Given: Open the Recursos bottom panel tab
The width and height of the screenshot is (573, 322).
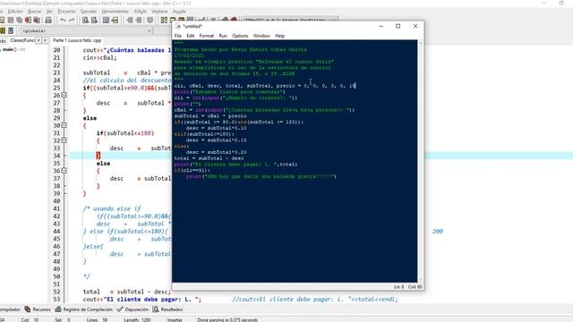Looking at the screenshot, I should coord(38,309).
